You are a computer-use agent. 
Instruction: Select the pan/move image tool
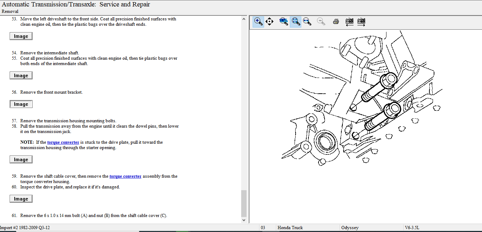click(269, 21)
